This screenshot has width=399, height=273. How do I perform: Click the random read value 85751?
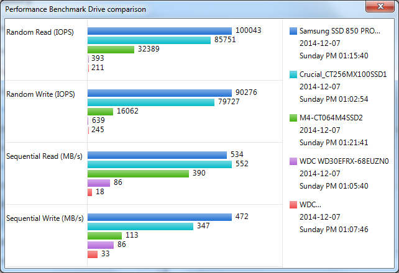[225, 40]
